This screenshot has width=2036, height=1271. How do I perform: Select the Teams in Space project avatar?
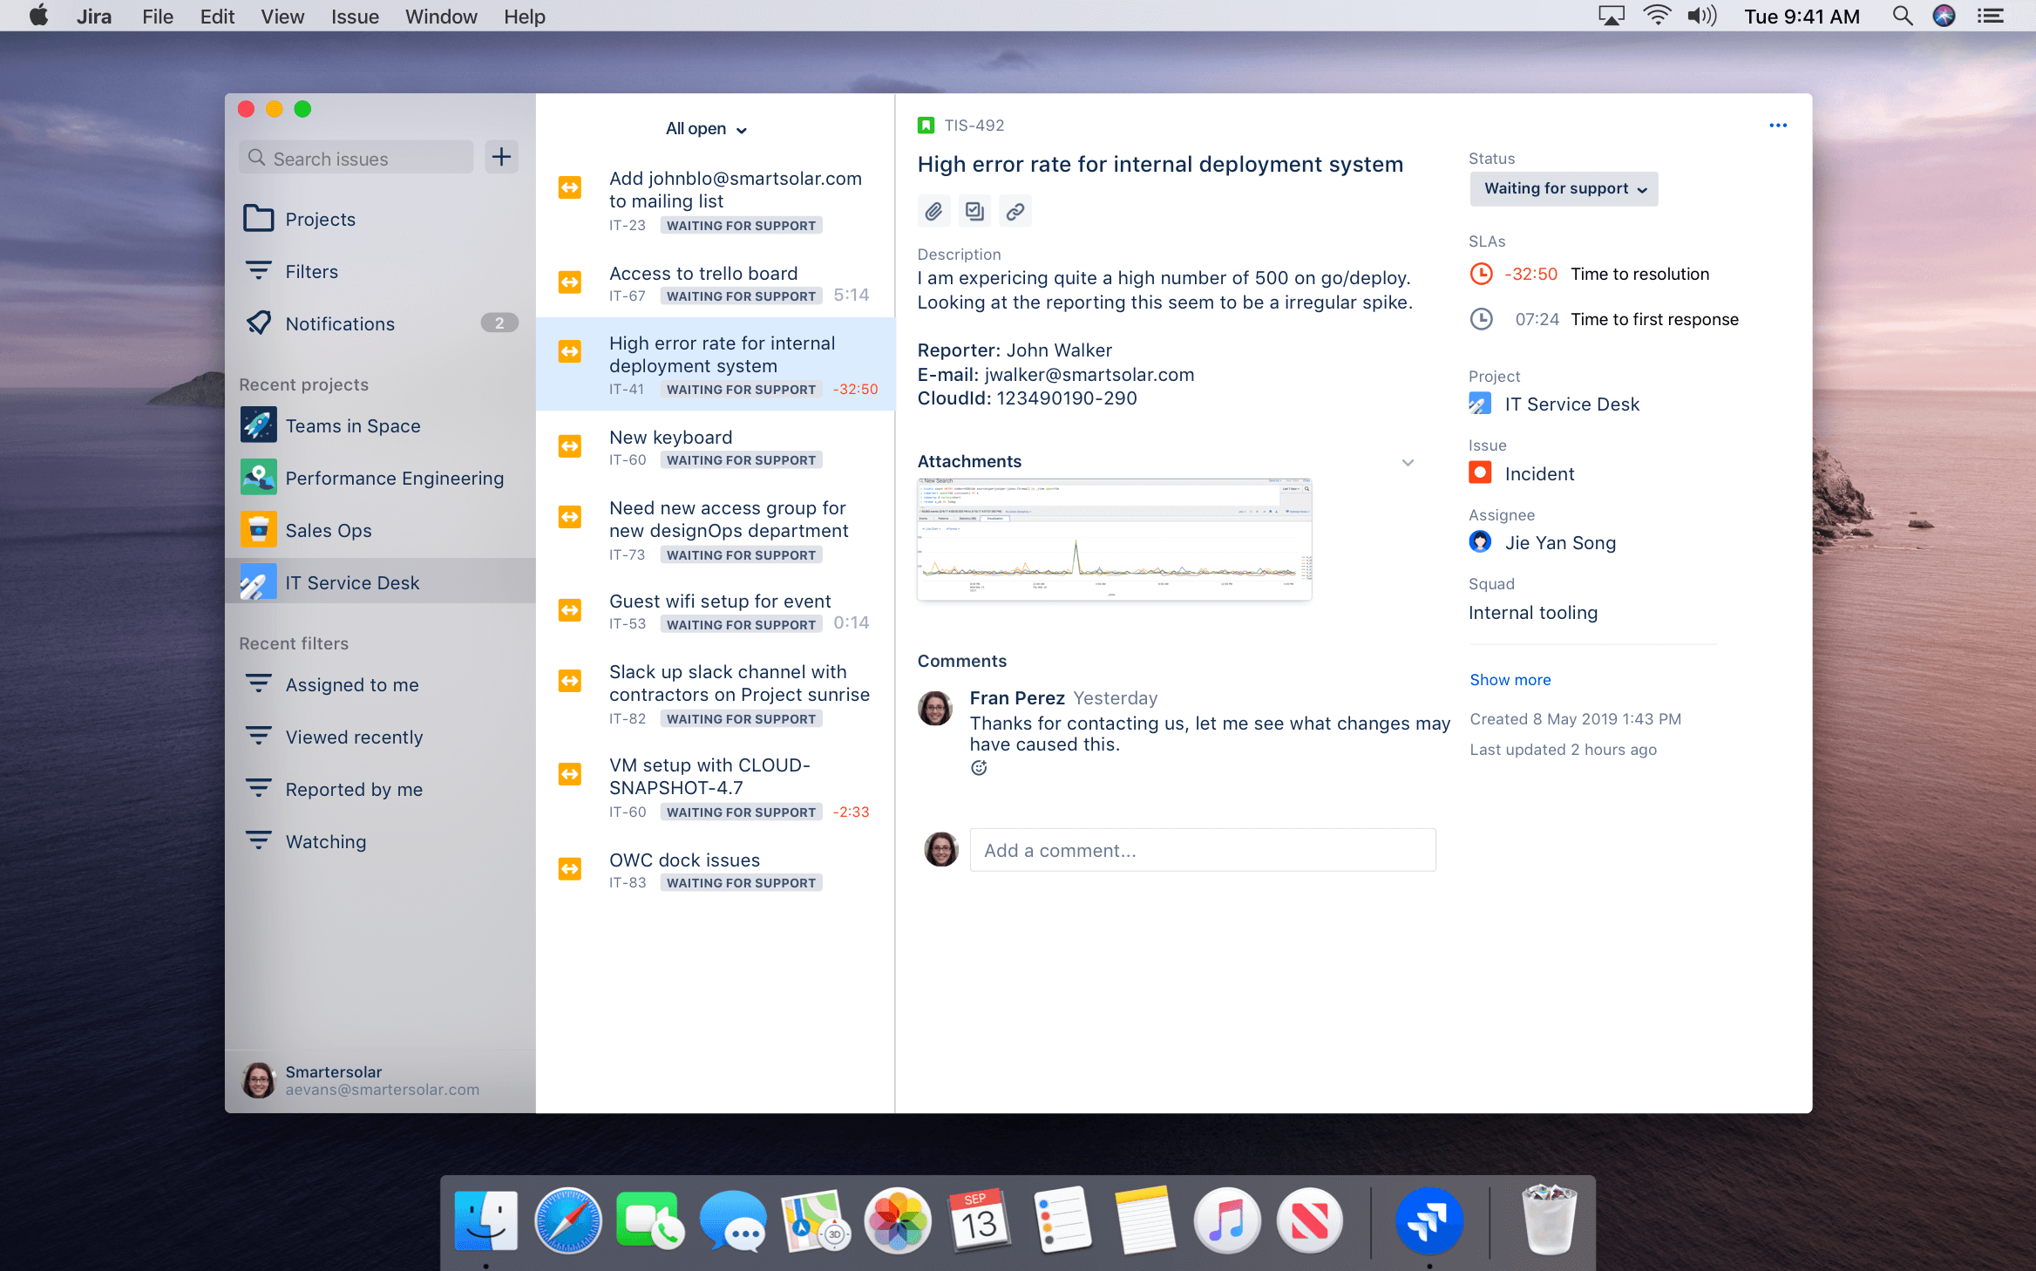(x=258, y=425)
